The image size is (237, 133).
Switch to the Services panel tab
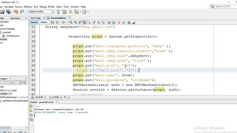[x=15, y=18]
